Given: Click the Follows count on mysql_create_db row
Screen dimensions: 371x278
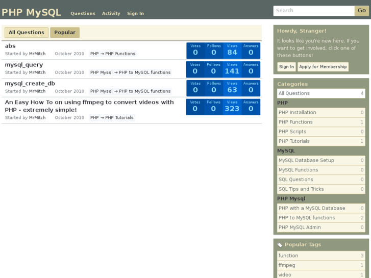Looking at the screenshot, I should pyautogui.click(x=214, y=88).
